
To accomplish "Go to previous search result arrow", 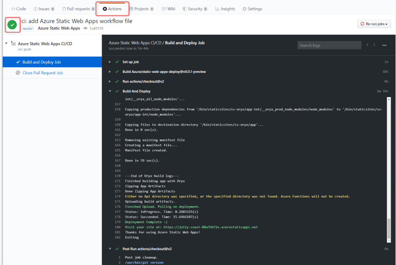I will [x=368, y=45].
